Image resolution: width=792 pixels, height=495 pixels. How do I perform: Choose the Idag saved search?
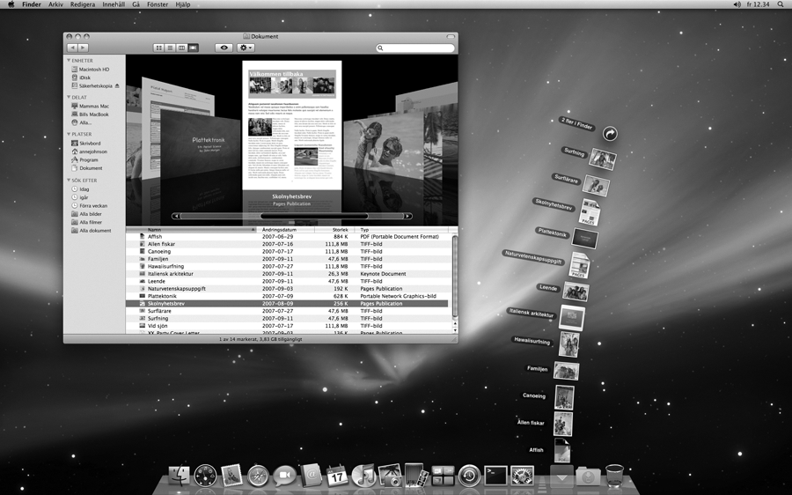pos(80,189)
